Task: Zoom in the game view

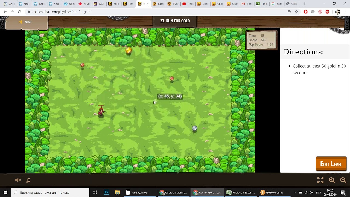Action: pos(332,180)
